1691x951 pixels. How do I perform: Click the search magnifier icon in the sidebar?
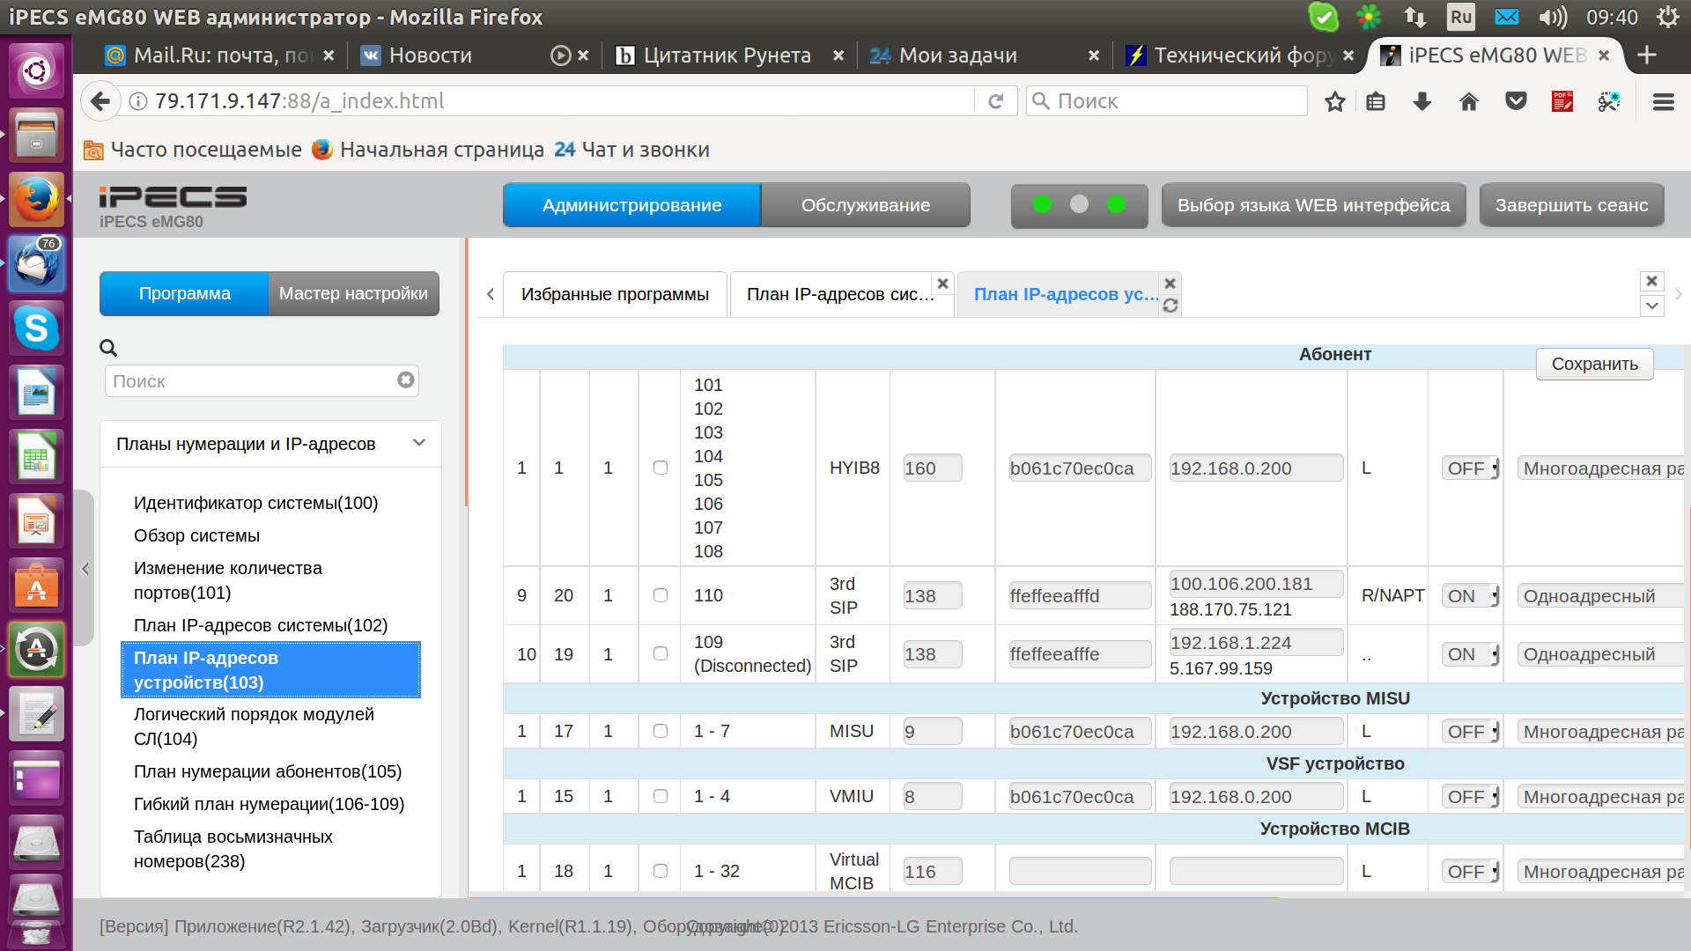pyautogui.click(x=108, y=348)
